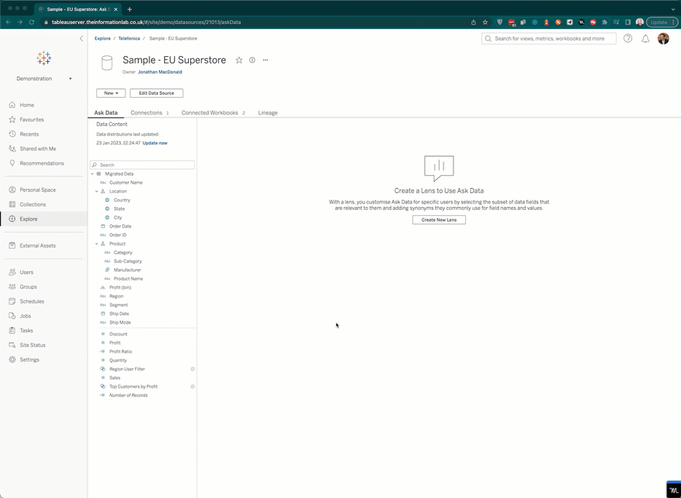Open site Settings
Viewport: 681px width, 498px height.
coord(29,359)
